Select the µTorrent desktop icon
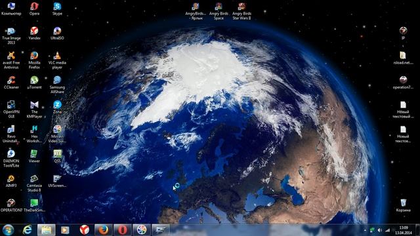Viewport: 420px width, 236px height. pyautogui.click(x=34, y=83)
